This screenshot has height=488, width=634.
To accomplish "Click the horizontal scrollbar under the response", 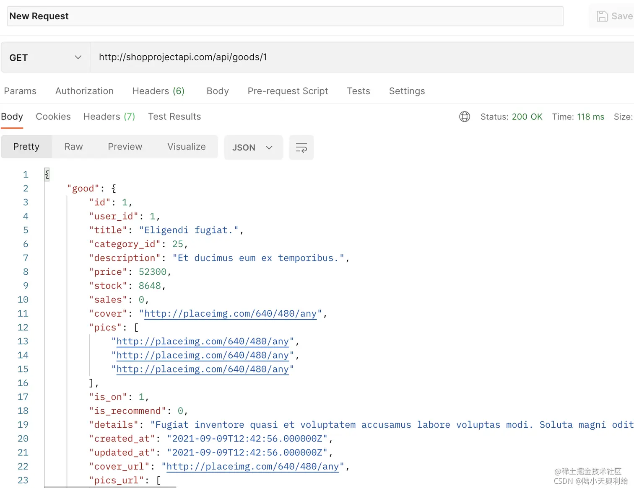I will click(x=110, y=487).
